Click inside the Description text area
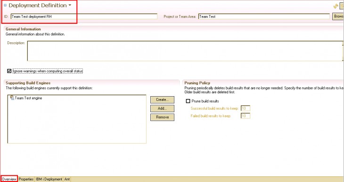 click(184, 51)
